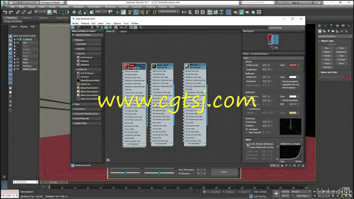354x199 pixels.
Task: Open the magenta object color swatch
Action: (x=347, y=77)
